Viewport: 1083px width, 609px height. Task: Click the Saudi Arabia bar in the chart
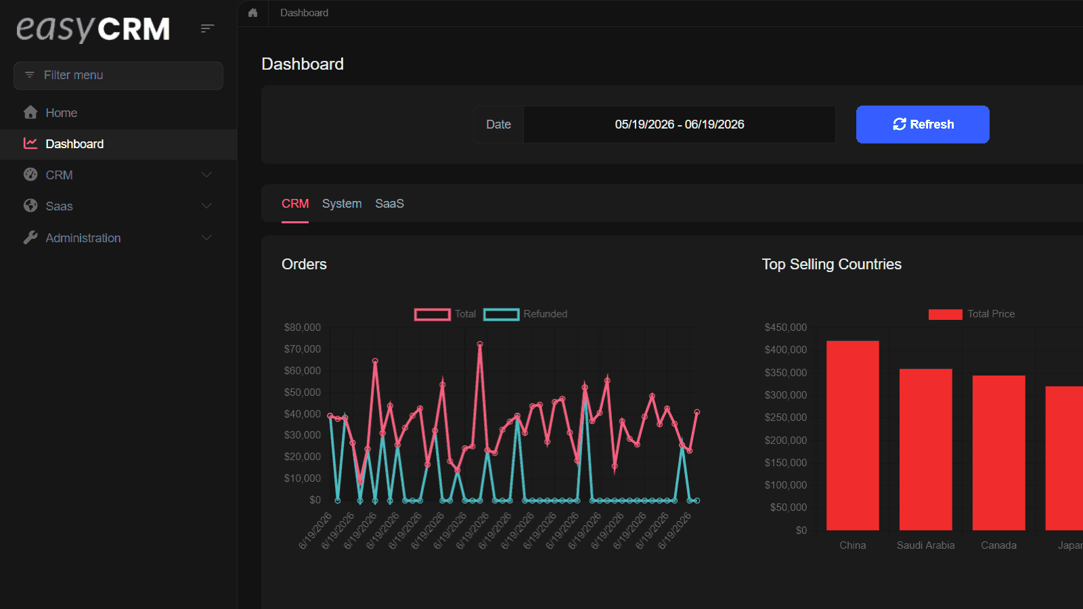tap(926, 449)
